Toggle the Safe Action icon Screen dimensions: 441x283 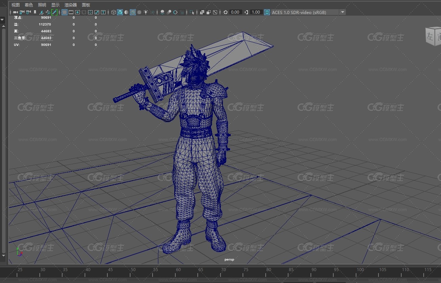[x=97, y=12]
